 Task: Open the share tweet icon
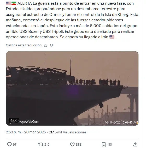point(135,144)
